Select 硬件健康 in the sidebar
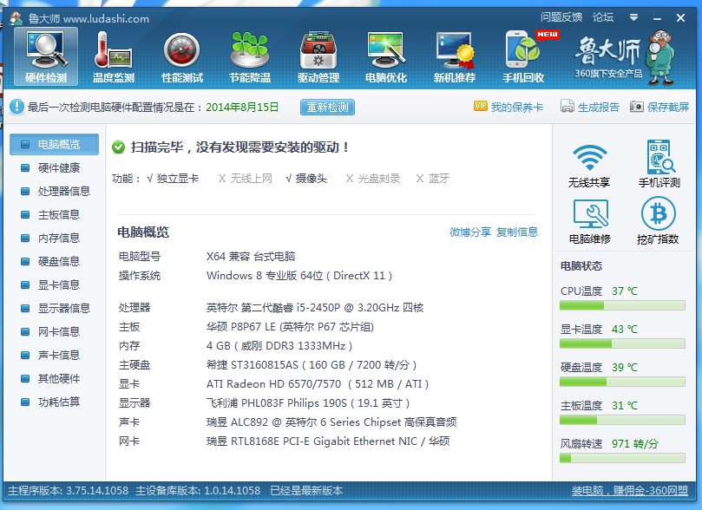The image size is (702, 510). coord(54,167)
